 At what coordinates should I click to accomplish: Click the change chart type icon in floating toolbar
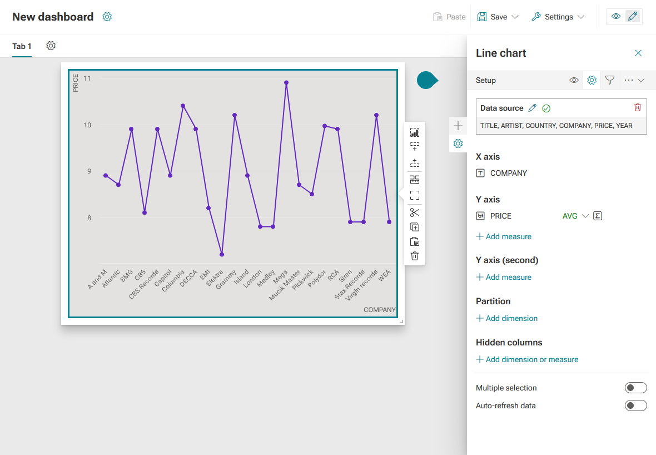click(x=415, y=132)
